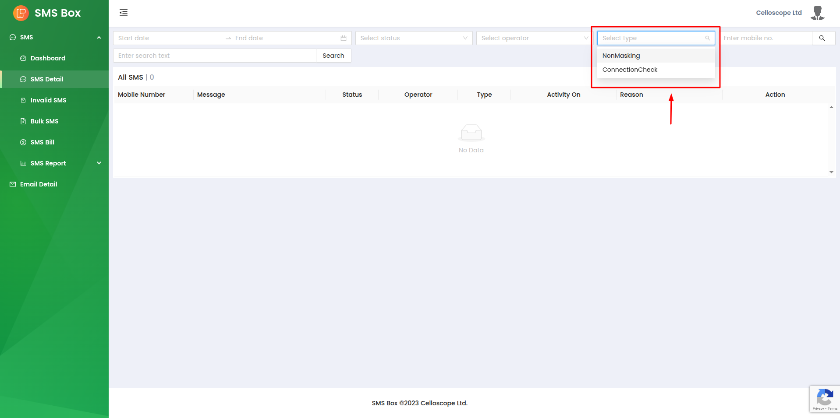Click the user profile avatar icon
The image size is (840, 418).
pyautogui.click(x=817, y=13)
